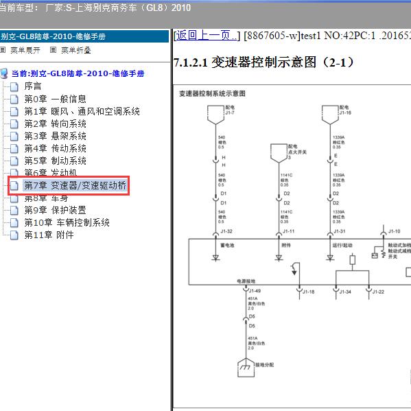The width and height of the screenshot is (411, 411).
Task: Click the J1-11 pin label
Action: click(289, 231)
